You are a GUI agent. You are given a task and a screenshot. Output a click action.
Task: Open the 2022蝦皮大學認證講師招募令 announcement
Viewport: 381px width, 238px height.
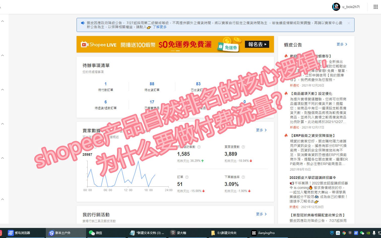tap(313, 178)
